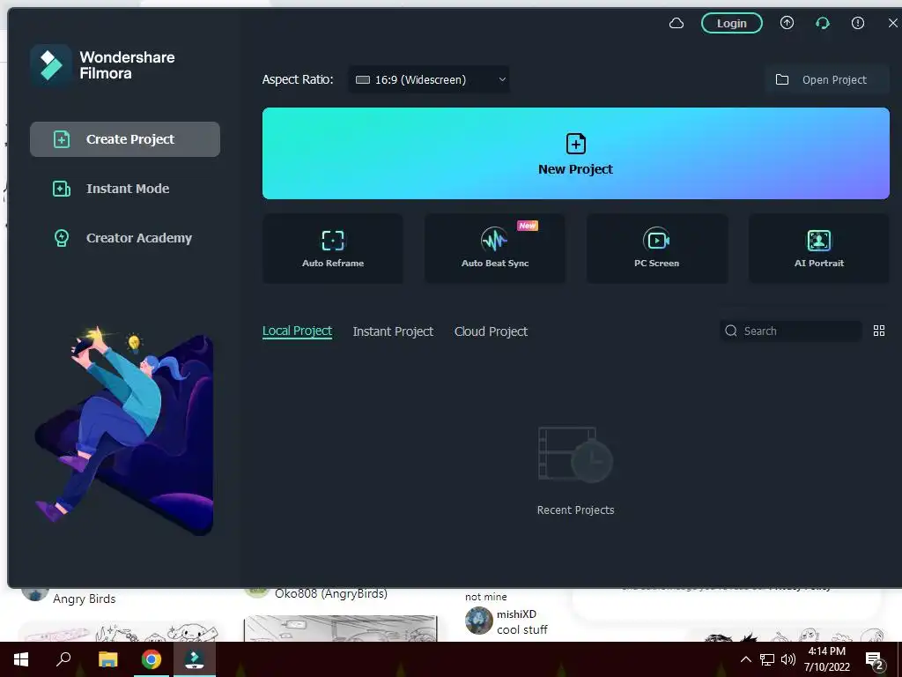Image resolution: width=902 pixels, height=677 pixels.
Task: Click Angry Birds label in browser behind
Action: point(84,599)
